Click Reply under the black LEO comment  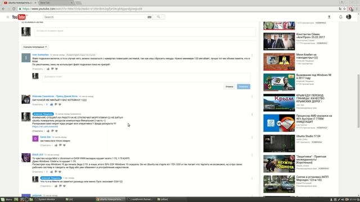click(38, 172)
